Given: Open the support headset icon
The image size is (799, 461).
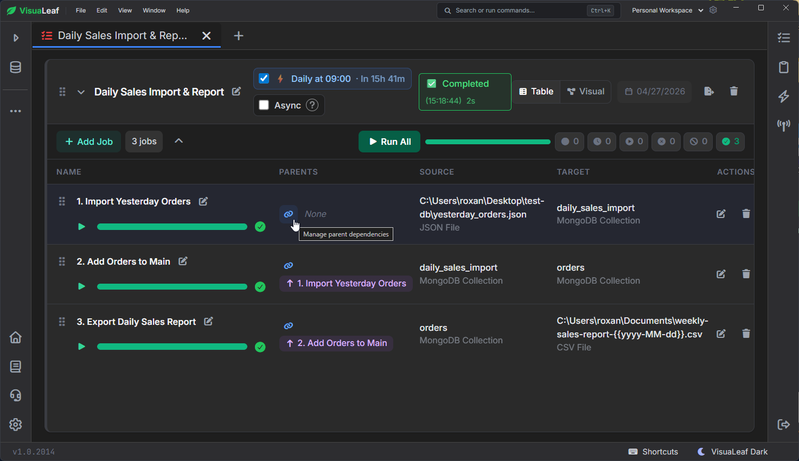Looking at the screenshot, I should [x=16, y=395].
